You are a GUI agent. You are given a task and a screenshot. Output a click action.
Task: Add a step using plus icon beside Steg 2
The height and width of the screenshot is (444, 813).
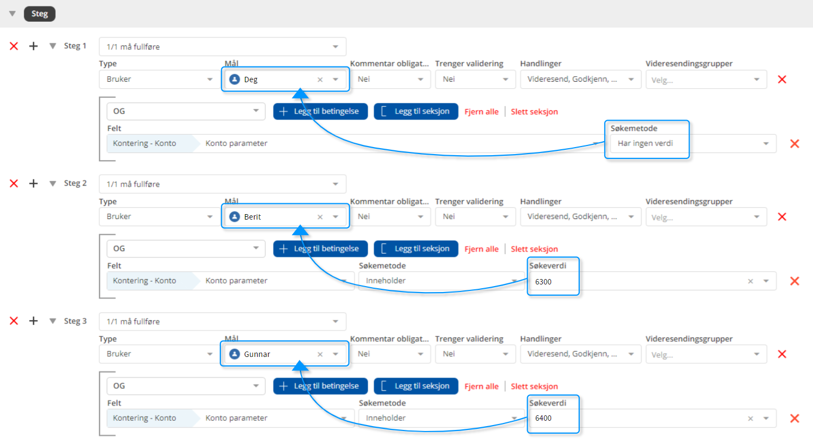click(x=34, y=184)
